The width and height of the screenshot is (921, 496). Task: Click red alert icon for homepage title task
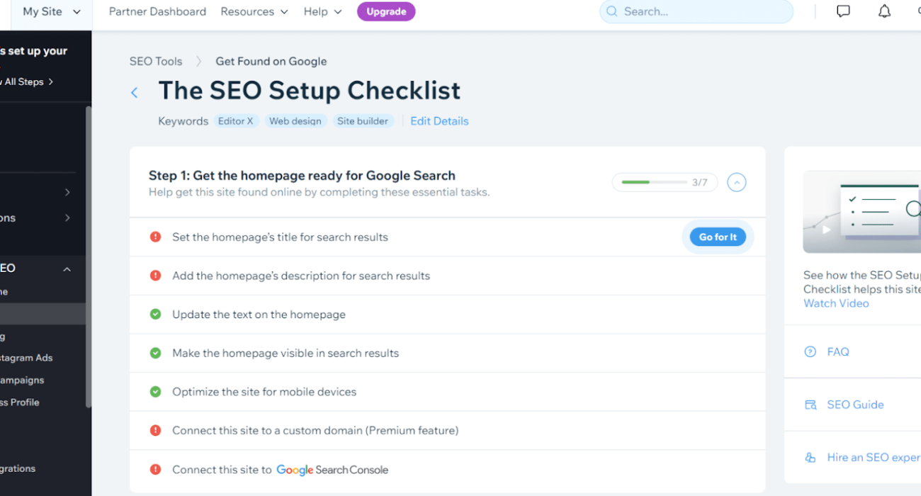(x=156, y=237)
